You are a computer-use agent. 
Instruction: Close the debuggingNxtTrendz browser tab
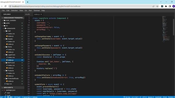point(23,2)
